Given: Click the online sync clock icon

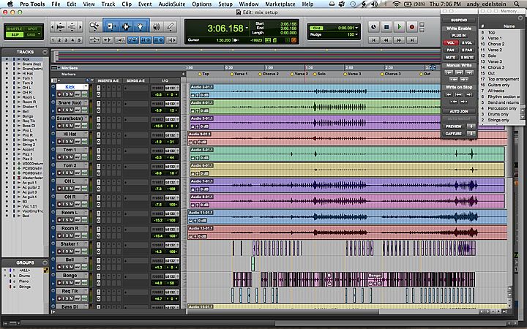Looking at the screenshot, I should [x=373, y=27].
